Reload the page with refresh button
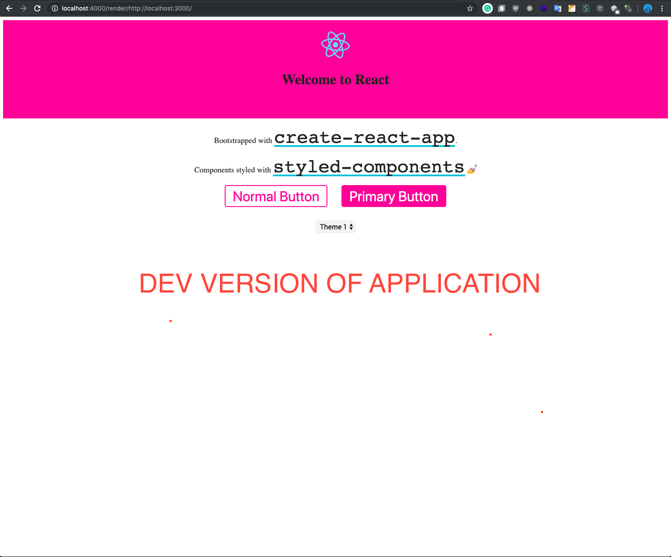 point(37,8)
